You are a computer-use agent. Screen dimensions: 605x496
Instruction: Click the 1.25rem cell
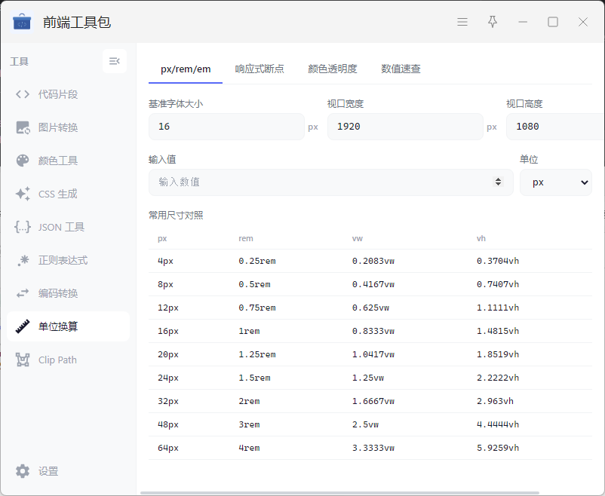257,354
